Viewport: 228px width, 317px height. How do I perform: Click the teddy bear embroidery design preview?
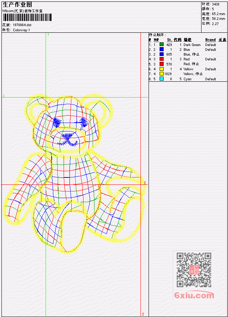(x=74, y=174)
